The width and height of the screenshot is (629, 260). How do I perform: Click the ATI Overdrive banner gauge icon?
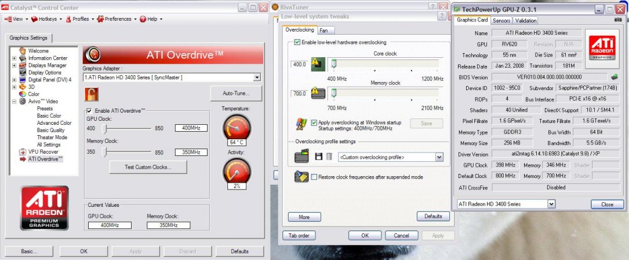pyautogui.click(x=93, y=54)
